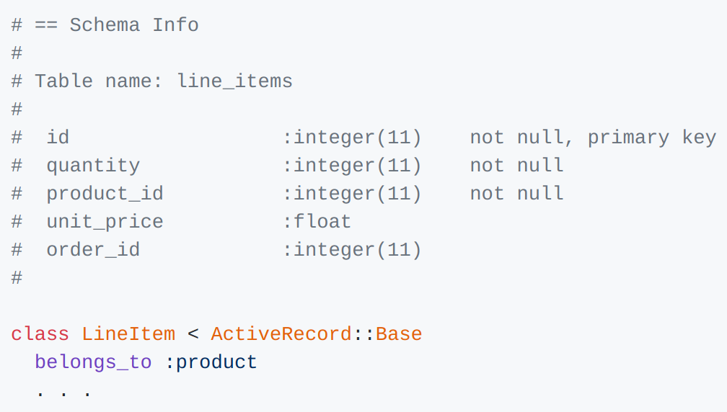
Task: Click ':integer(11)' on the order_id row
Action: 353,251
